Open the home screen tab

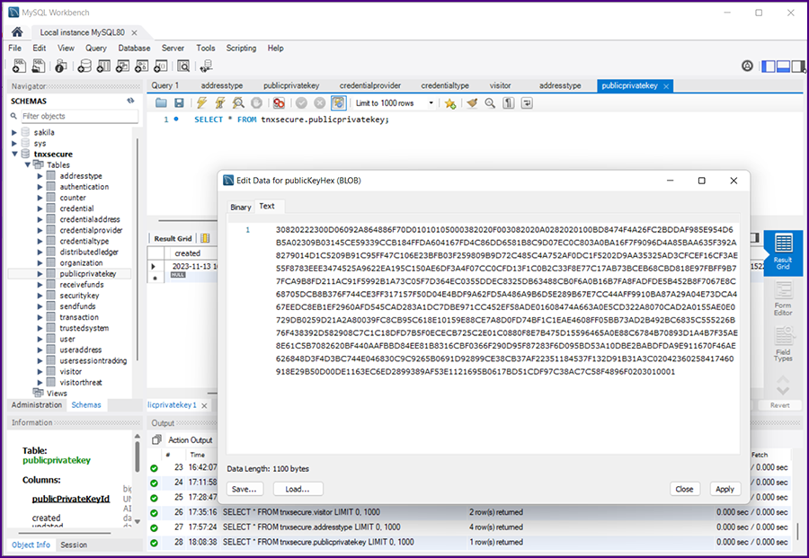coord(17,32)
